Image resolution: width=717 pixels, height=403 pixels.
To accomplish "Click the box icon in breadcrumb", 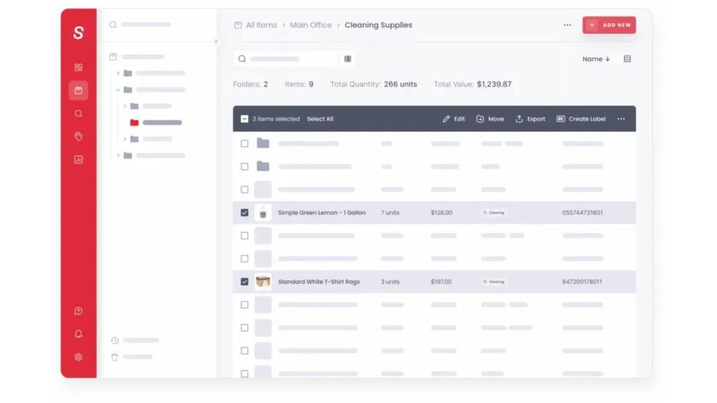I will point(238,25).
